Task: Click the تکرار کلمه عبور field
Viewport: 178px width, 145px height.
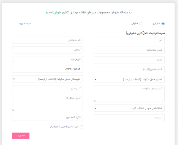Action: pyautogui.click(x=47, y=117)
